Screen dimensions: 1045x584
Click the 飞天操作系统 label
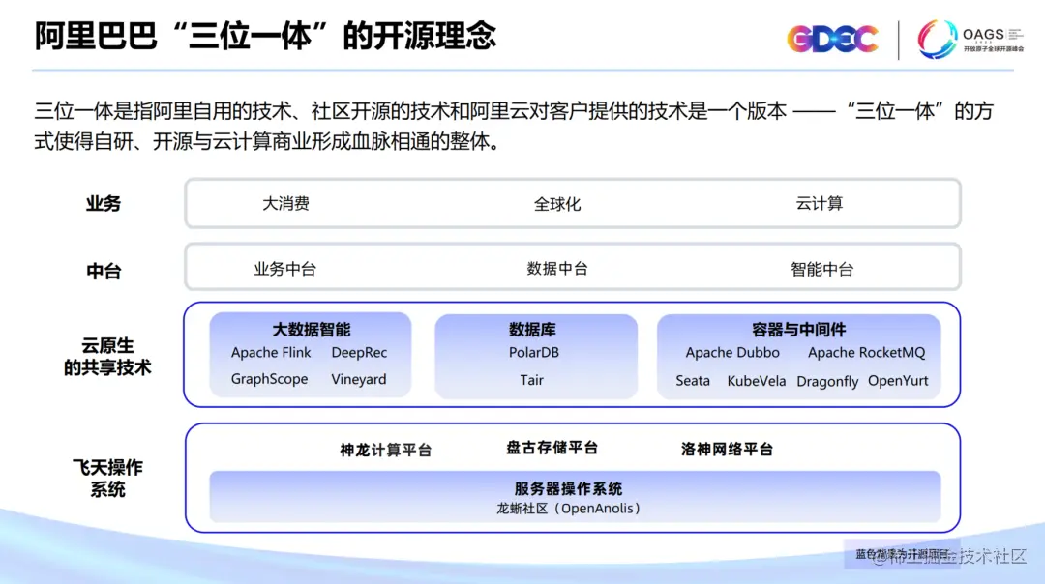click(107, 478)
